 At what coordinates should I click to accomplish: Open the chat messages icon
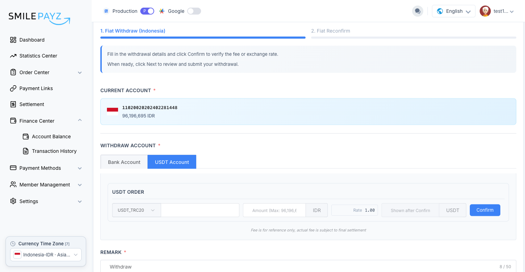click(x=418, y=11)
